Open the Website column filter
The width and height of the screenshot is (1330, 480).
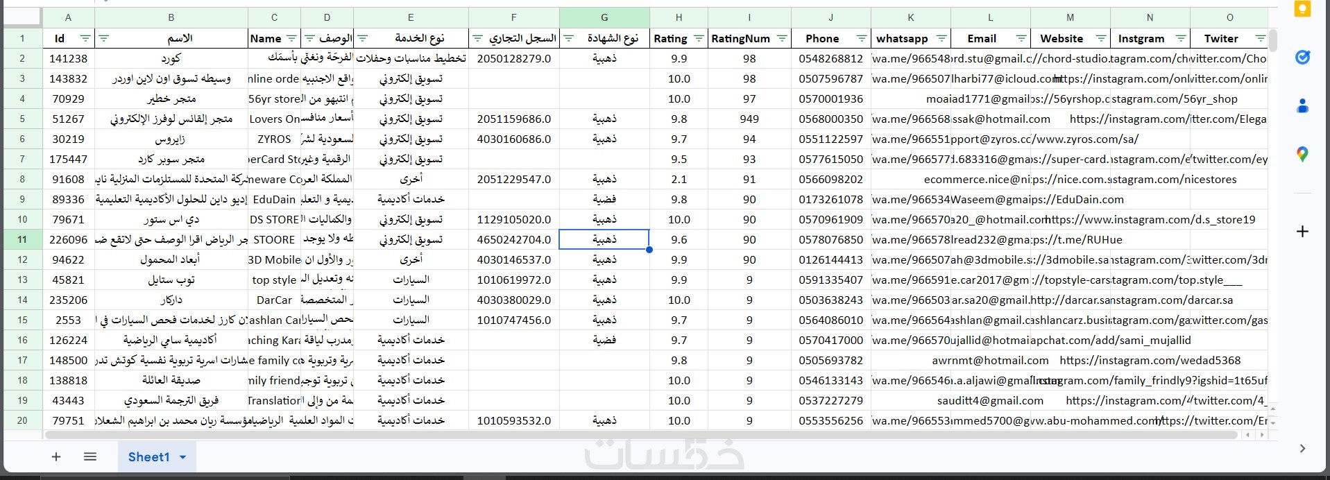point(1101,38)
